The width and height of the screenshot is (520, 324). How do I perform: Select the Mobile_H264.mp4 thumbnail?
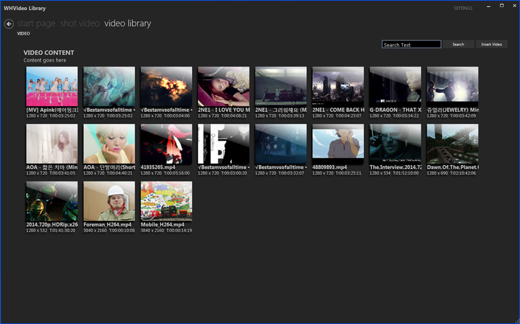(x=166, y=201)
